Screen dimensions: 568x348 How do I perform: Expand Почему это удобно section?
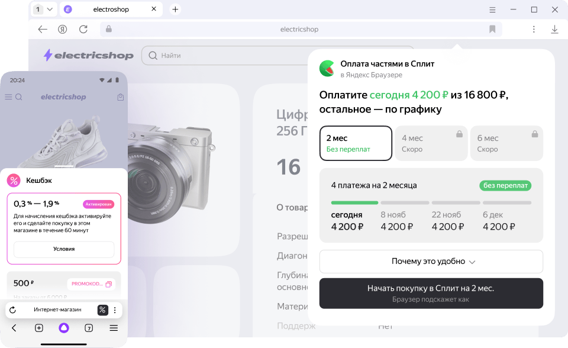click(431, 262)
